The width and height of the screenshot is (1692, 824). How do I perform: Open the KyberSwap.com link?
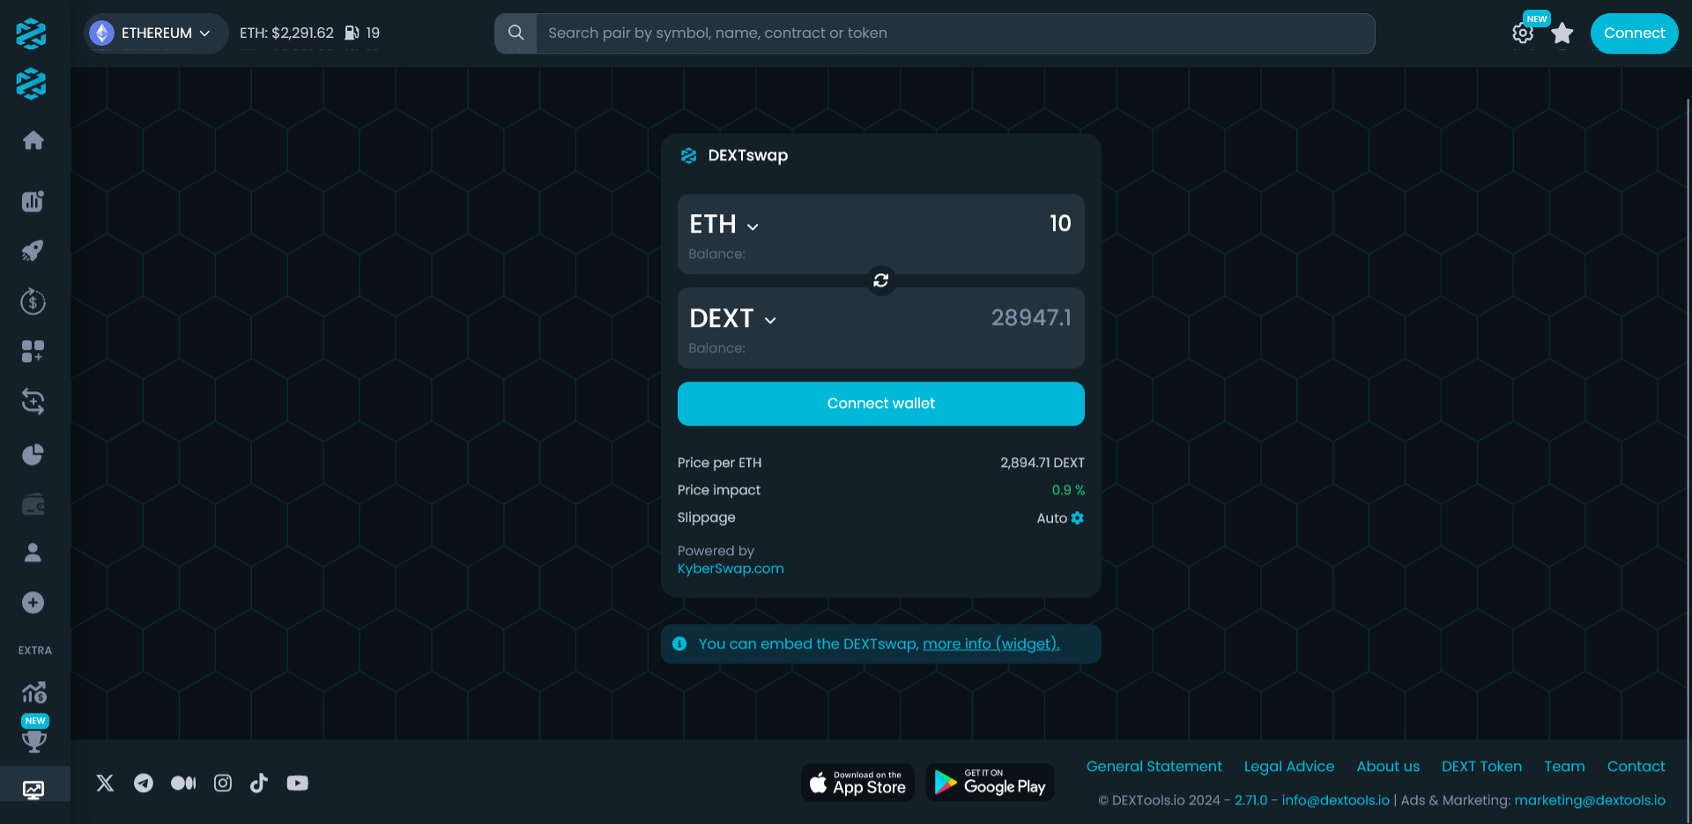pyautogui.click(x=731, y=568)
